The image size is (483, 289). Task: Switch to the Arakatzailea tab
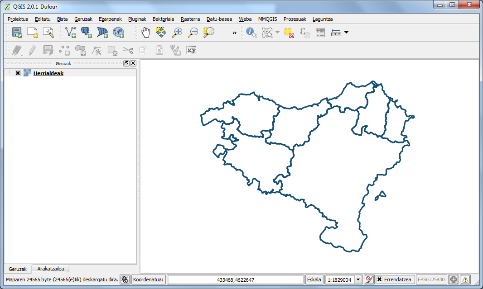(50, 269)
